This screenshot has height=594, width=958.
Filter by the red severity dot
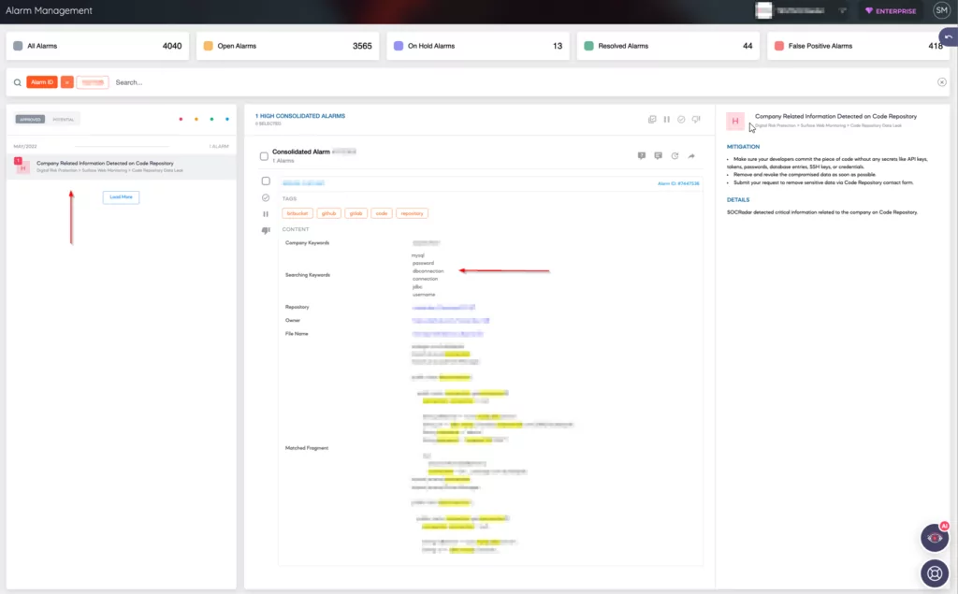[181, 119]
